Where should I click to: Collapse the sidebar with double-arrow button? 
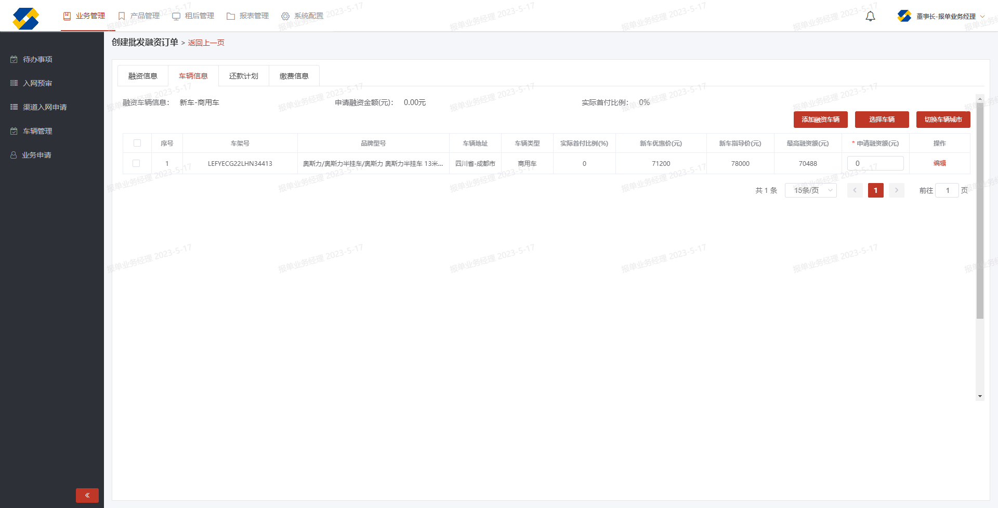[x=87, y=495]
